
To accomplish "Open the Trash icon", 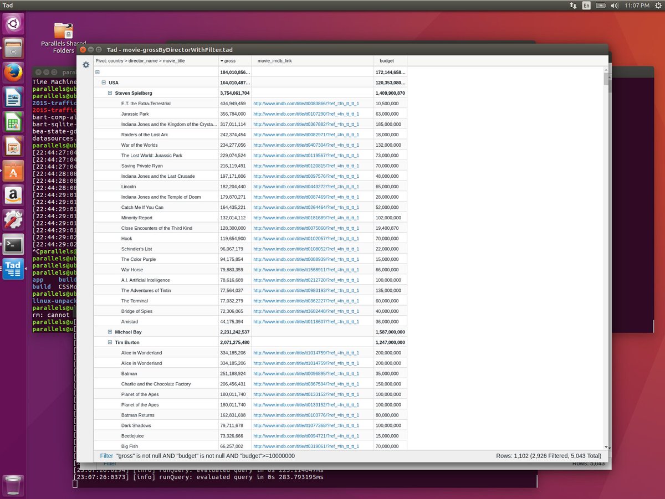I will pos(13,485).
